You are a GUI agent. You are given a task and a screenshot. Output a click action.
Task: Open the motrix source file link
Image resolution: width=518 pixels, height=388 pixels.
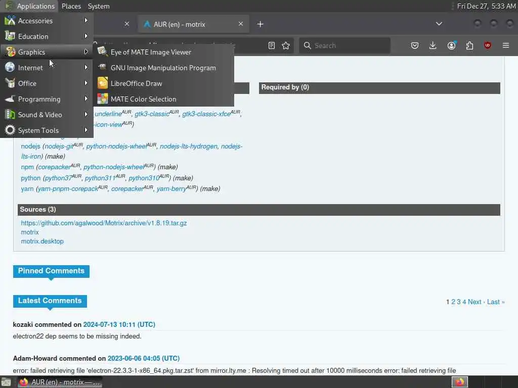[30, 232]
